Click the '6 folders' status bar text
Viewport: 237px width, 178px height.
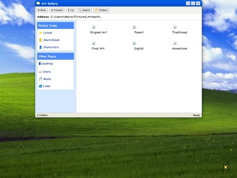point(42,115)
